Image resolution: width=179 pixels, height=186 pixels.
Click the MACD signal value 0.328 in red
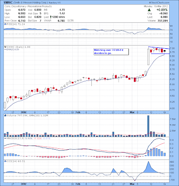point(38,138)
